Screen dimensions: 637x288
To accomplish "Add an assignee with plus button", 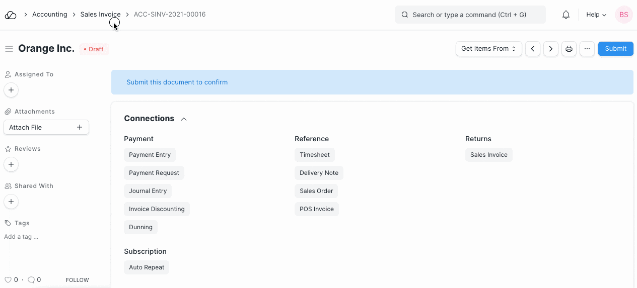I will point(11,90).
